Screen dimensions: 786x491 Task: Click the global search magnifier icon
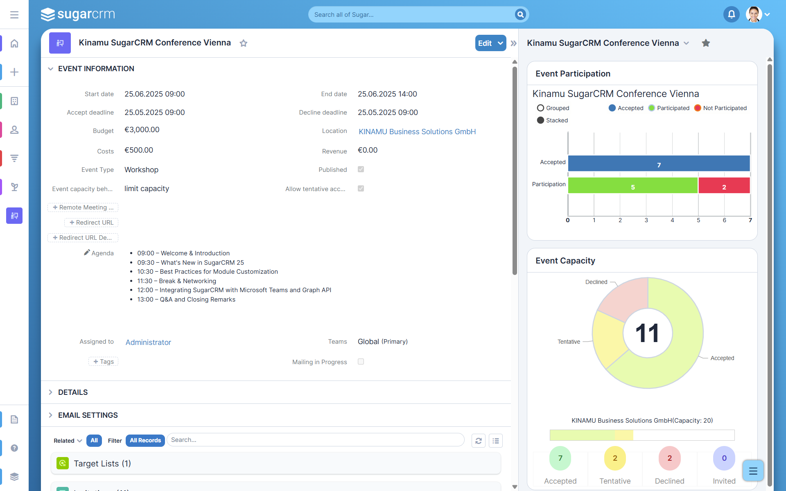coord(520,15)
